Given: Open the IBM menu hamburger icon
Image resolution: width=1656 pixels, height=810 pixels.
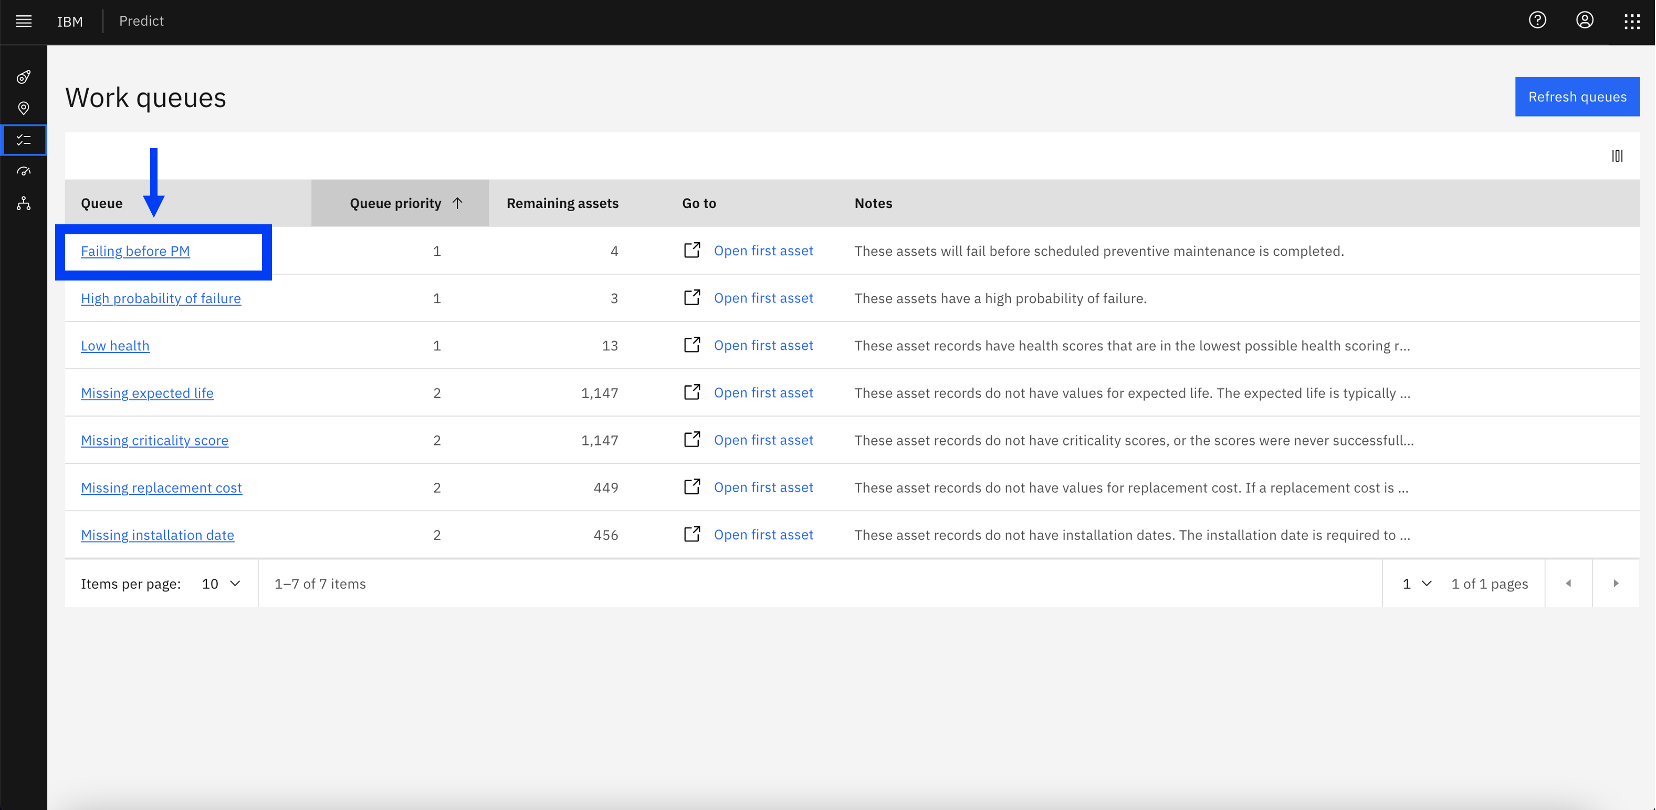Looking at the screenshot, I should (x=23, y=21).
